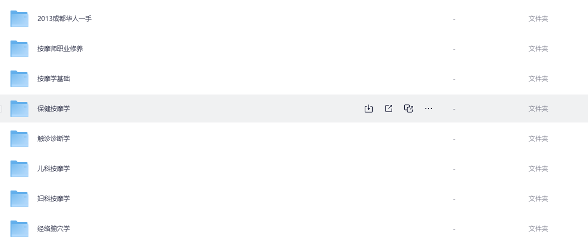Image resolution: width=588 pixels, height=248 pixels.
Task: Open the folder named 触诊诊断学
Action: (53, 138)
